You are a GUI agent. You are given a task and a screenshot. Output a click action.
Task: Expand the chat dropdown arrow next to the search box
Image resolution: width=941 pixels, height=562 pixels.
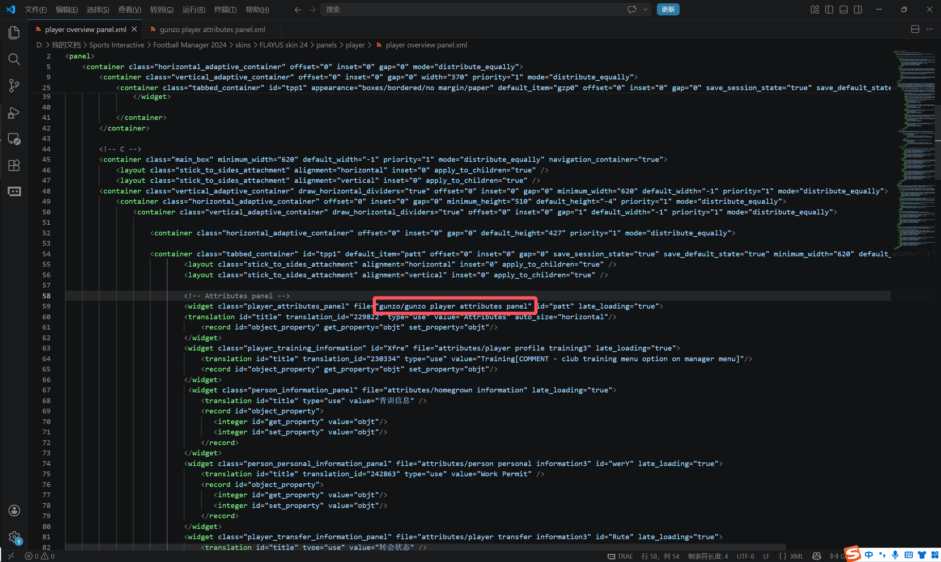pyautogui.click(x=645, y=10)
